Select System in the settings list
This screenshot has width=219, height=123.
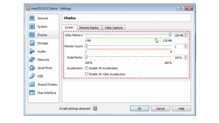[44, 27]
